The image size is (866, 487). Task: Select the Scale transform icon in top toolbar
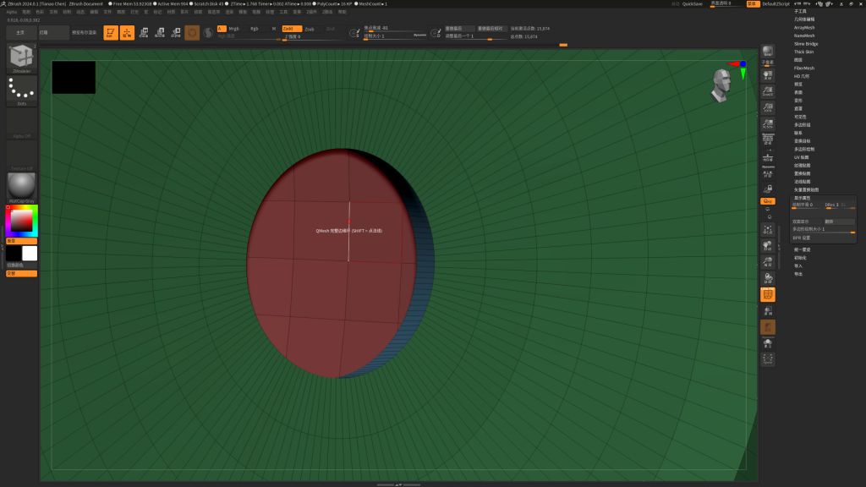[160, 33]
